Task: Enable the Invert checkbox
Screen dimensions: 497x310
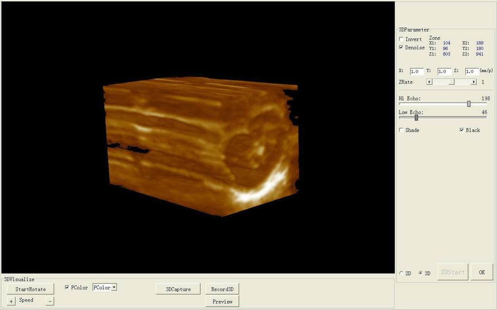Action: [x=401, y=39]
